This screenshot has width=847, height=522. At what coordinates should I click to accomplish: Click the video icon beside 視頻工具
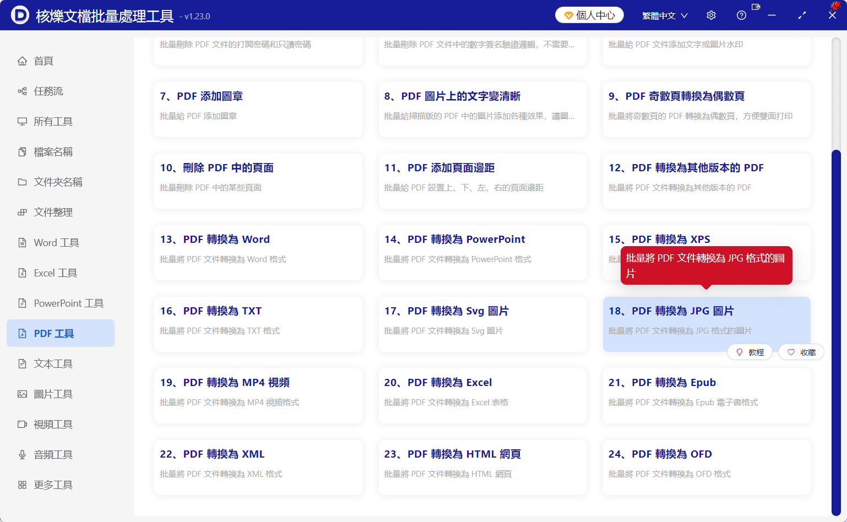(x=22, y=425)
